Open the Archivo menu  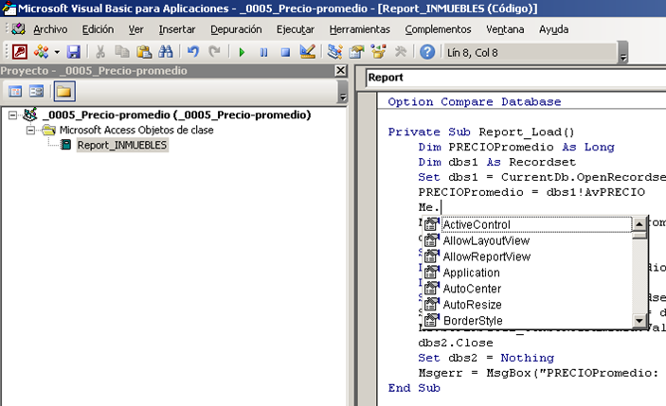click(50, 29)
